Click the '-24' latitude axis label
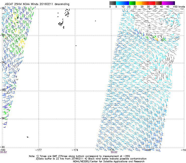Image resolution: width=186 pixels, height=163 pixels. click(x=2, y=62)
